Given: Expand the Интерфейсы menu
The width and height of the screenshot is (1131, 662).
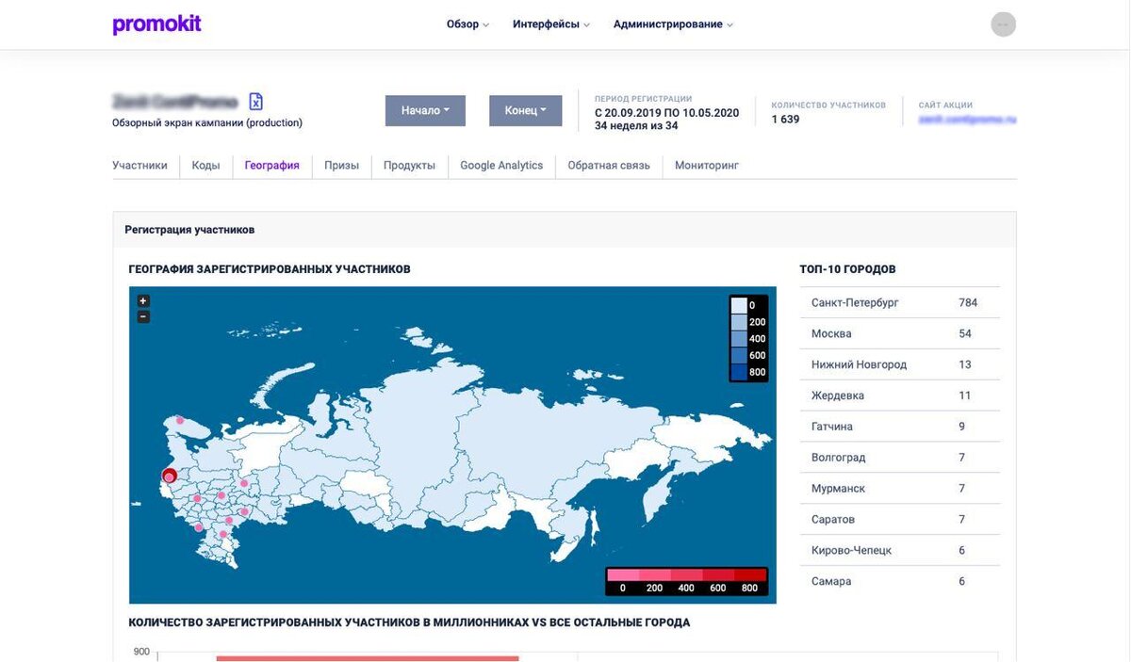Looking at the screenshot, I should tap(551, 24).
